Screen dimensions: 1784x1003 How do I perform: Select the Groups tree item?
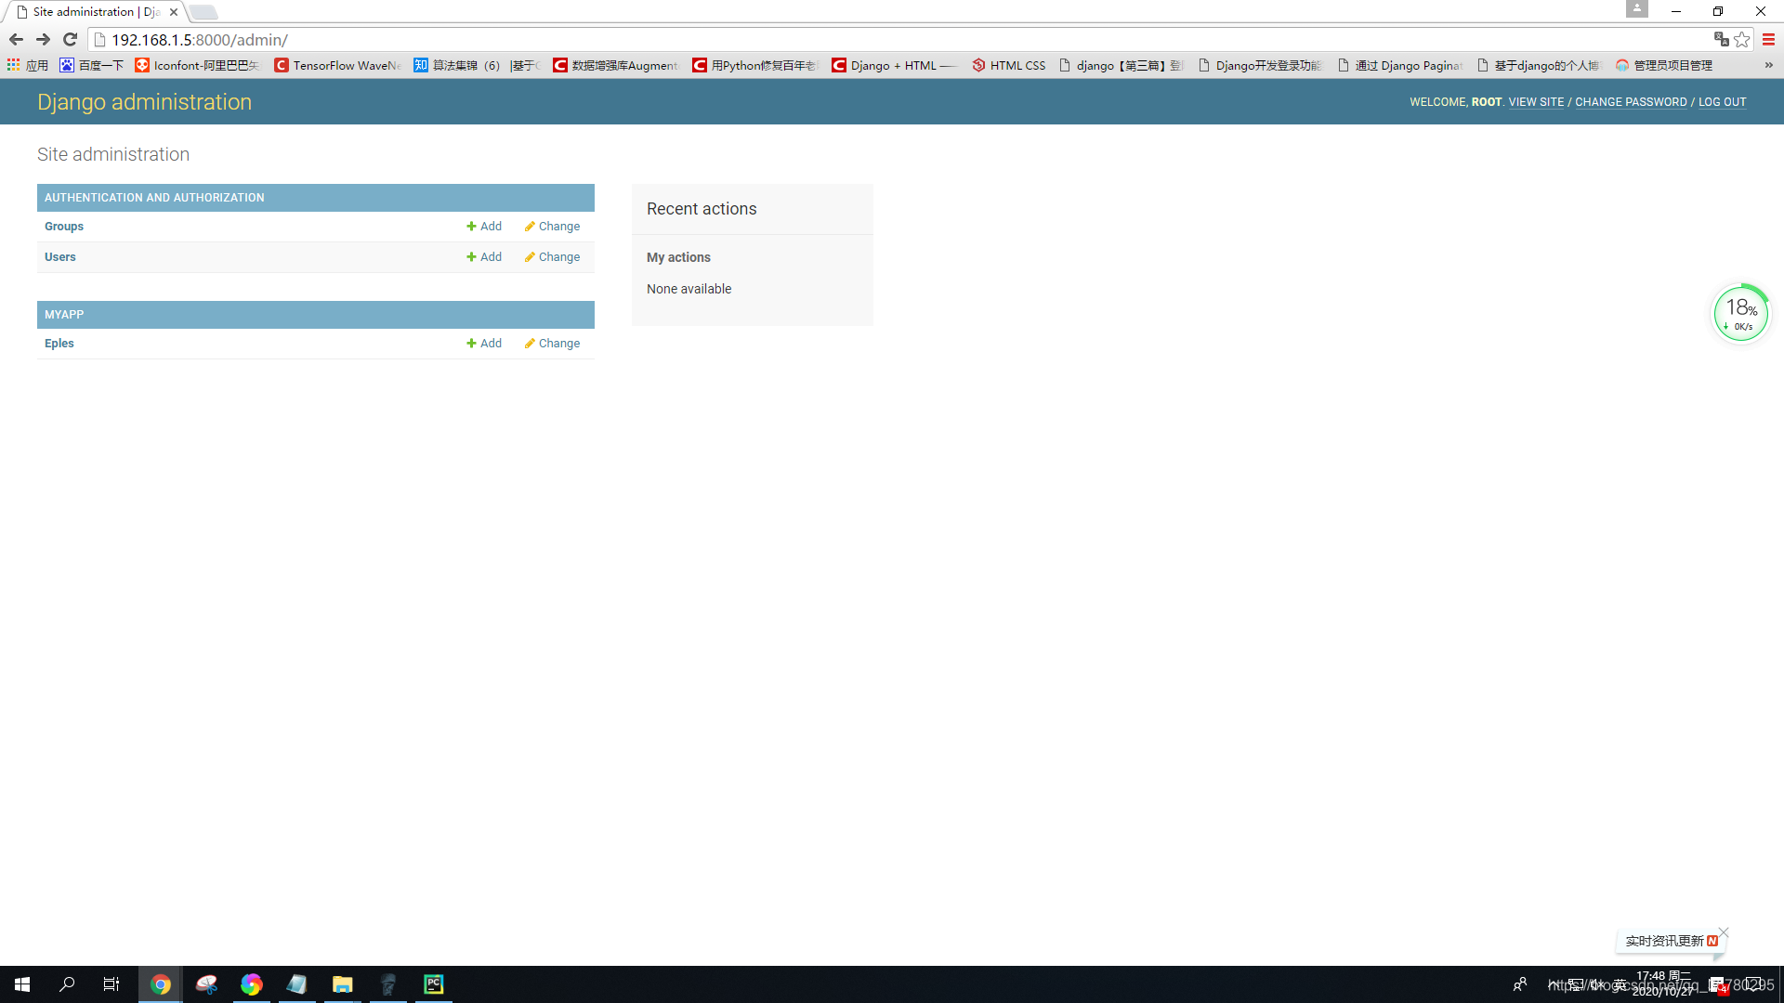[62, 226]
